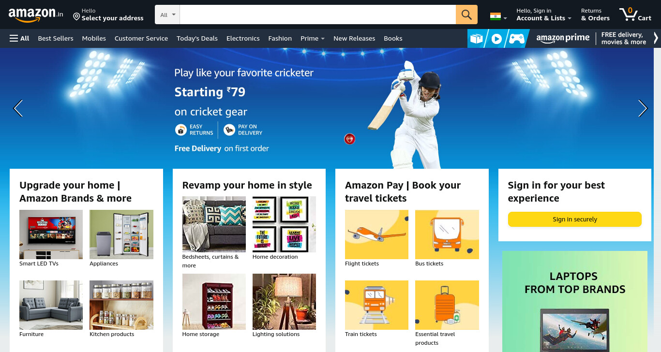Click the magnifying glass search button
The image size is (661, 352).
(x=466, y=15)
